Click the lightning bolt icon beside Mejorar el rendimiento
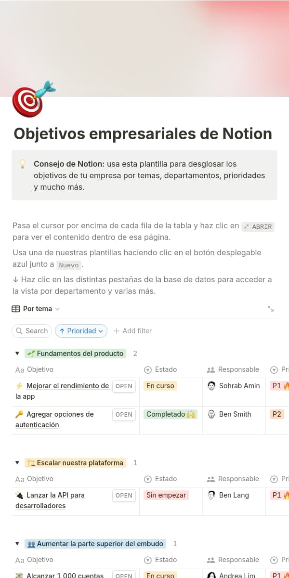 tap(19, 386)
